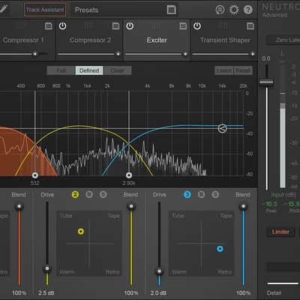Screen dimensions: 300x300
Task: Click the Reset button
Action: pos(243,70)
